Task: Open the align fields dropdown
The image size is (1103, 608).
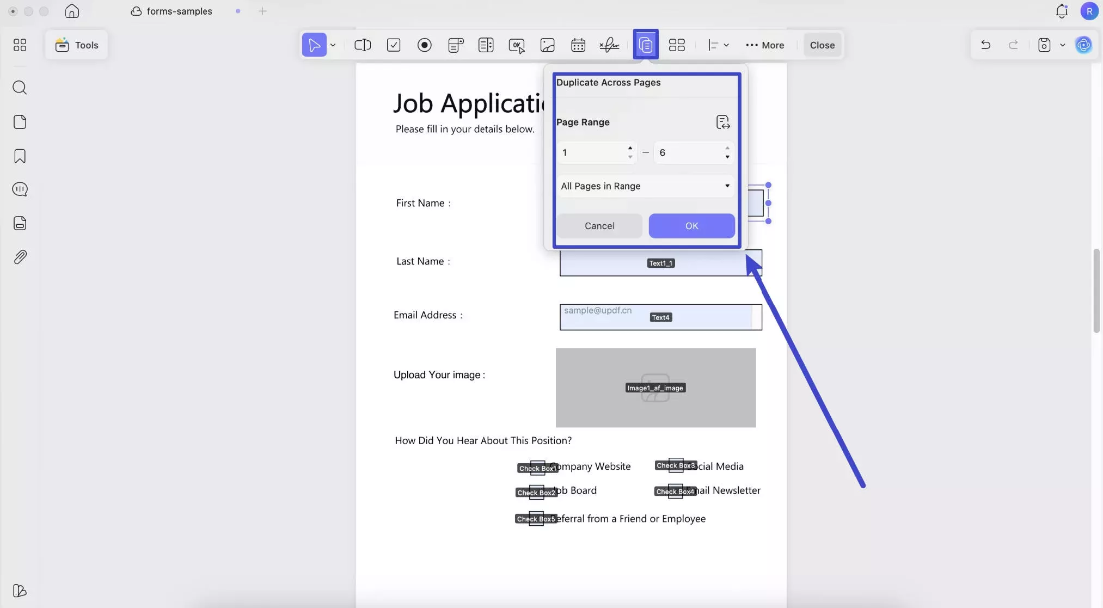Action: point(718,45)
